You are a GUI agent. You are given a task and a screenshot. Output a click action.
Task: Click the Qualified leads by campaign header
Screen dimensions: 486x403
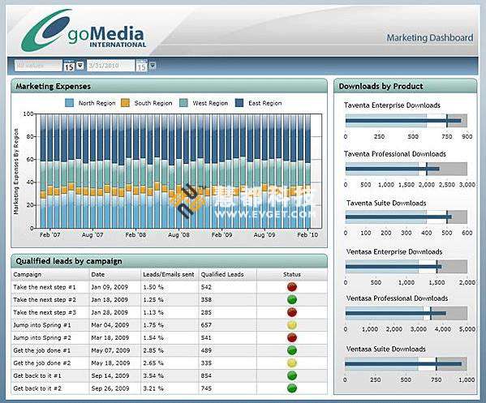click(170, 261)
